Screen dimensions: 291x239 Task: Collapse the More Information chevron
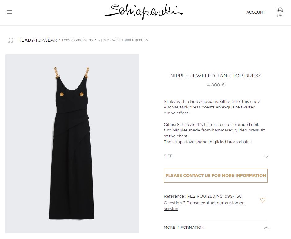266,228
